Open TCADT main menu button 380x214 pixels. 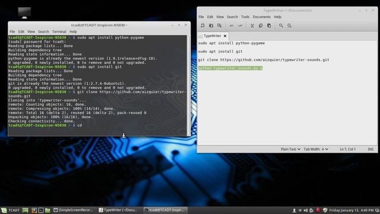click(x=11, y=210)
